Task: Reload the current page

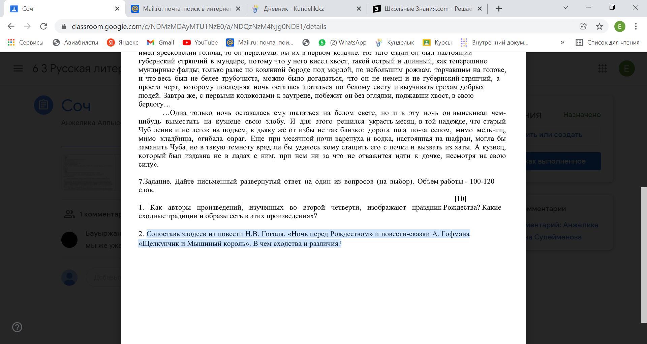Action: 43,26
